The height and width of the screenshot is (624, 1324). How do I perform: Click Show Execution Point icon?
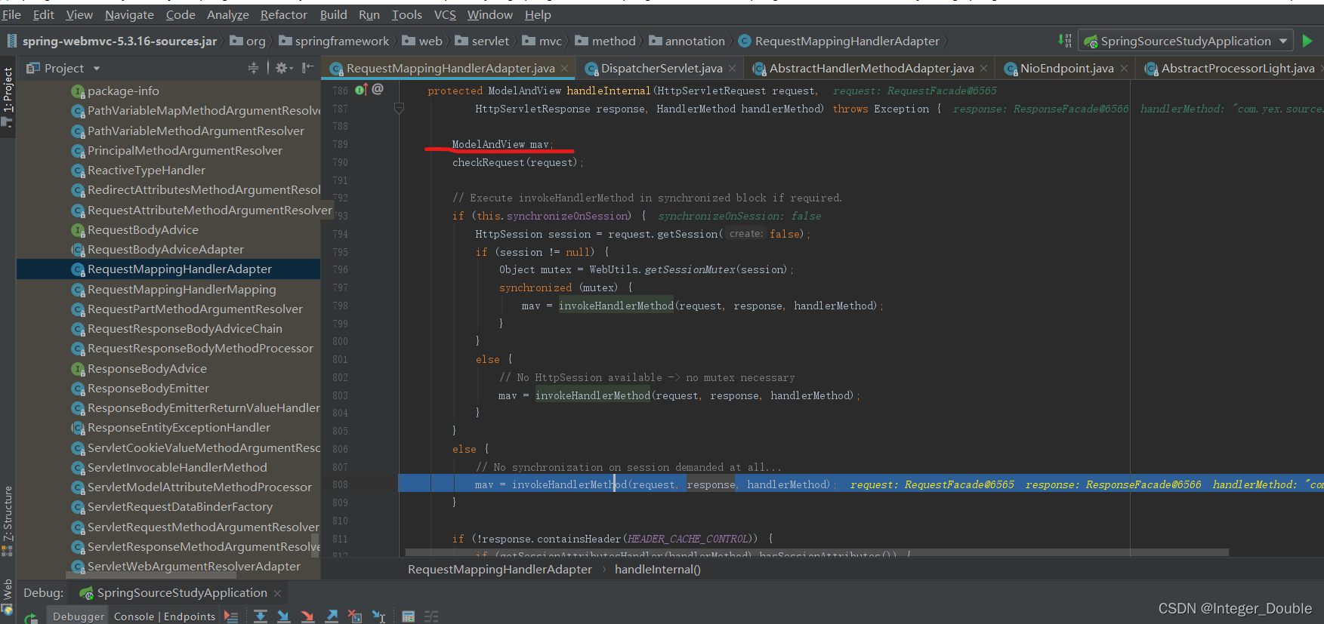(231, 616)
